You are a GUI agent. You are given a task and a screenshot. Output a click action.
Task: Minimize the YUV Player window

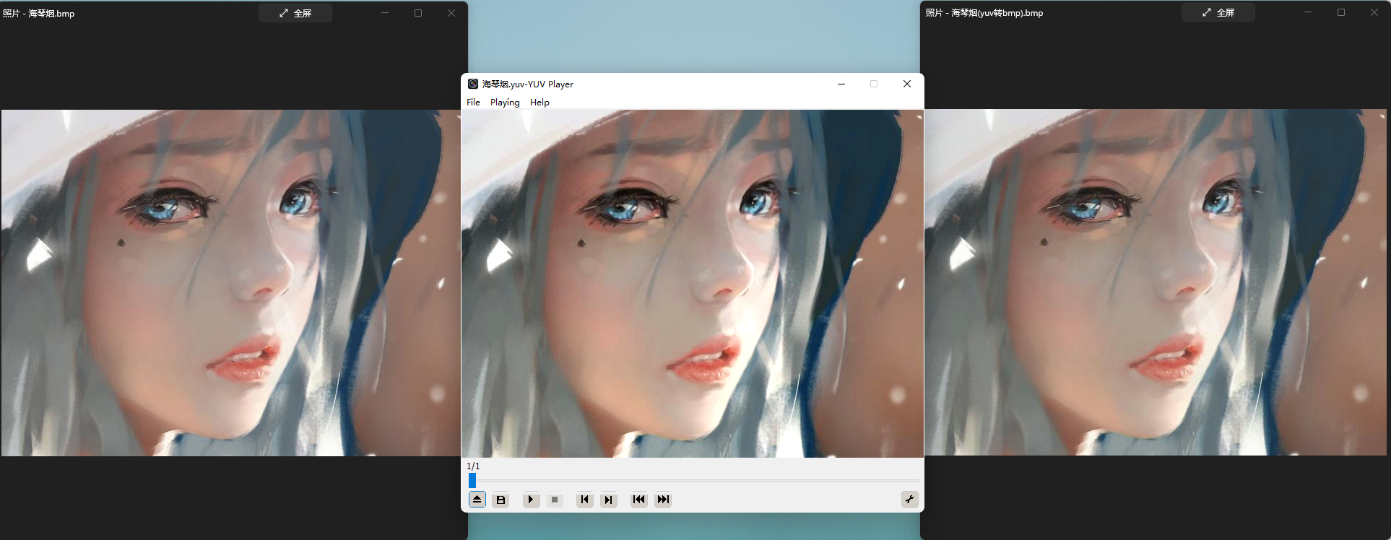click(841, 84)
